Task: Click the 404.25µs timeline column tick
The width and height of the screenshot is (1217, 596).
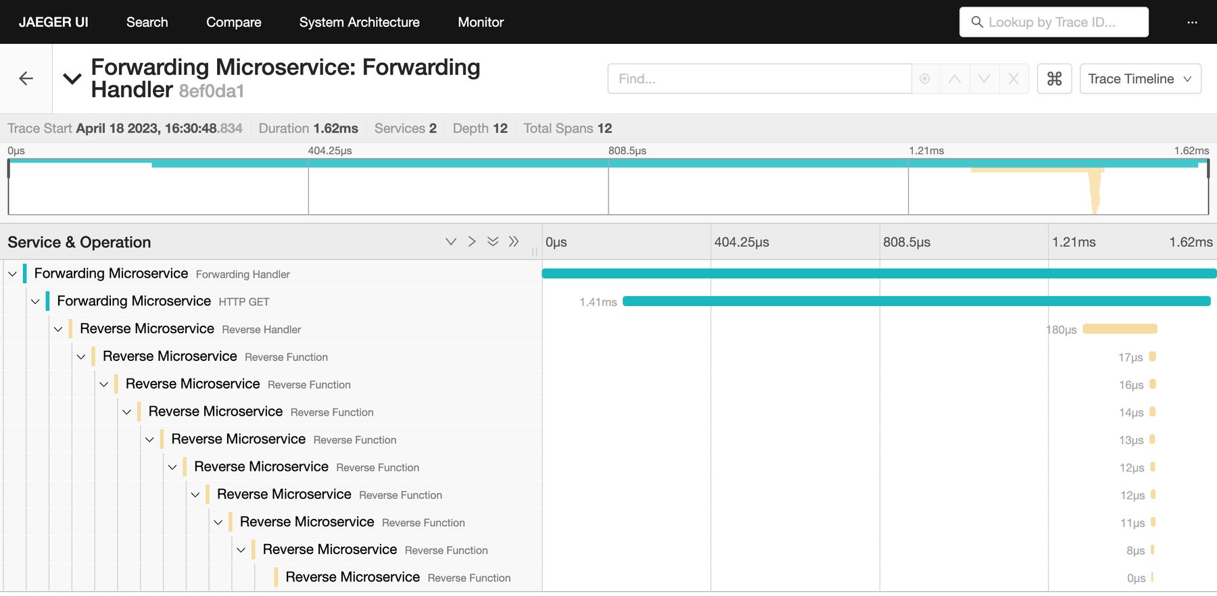Action: pos(742,242)
